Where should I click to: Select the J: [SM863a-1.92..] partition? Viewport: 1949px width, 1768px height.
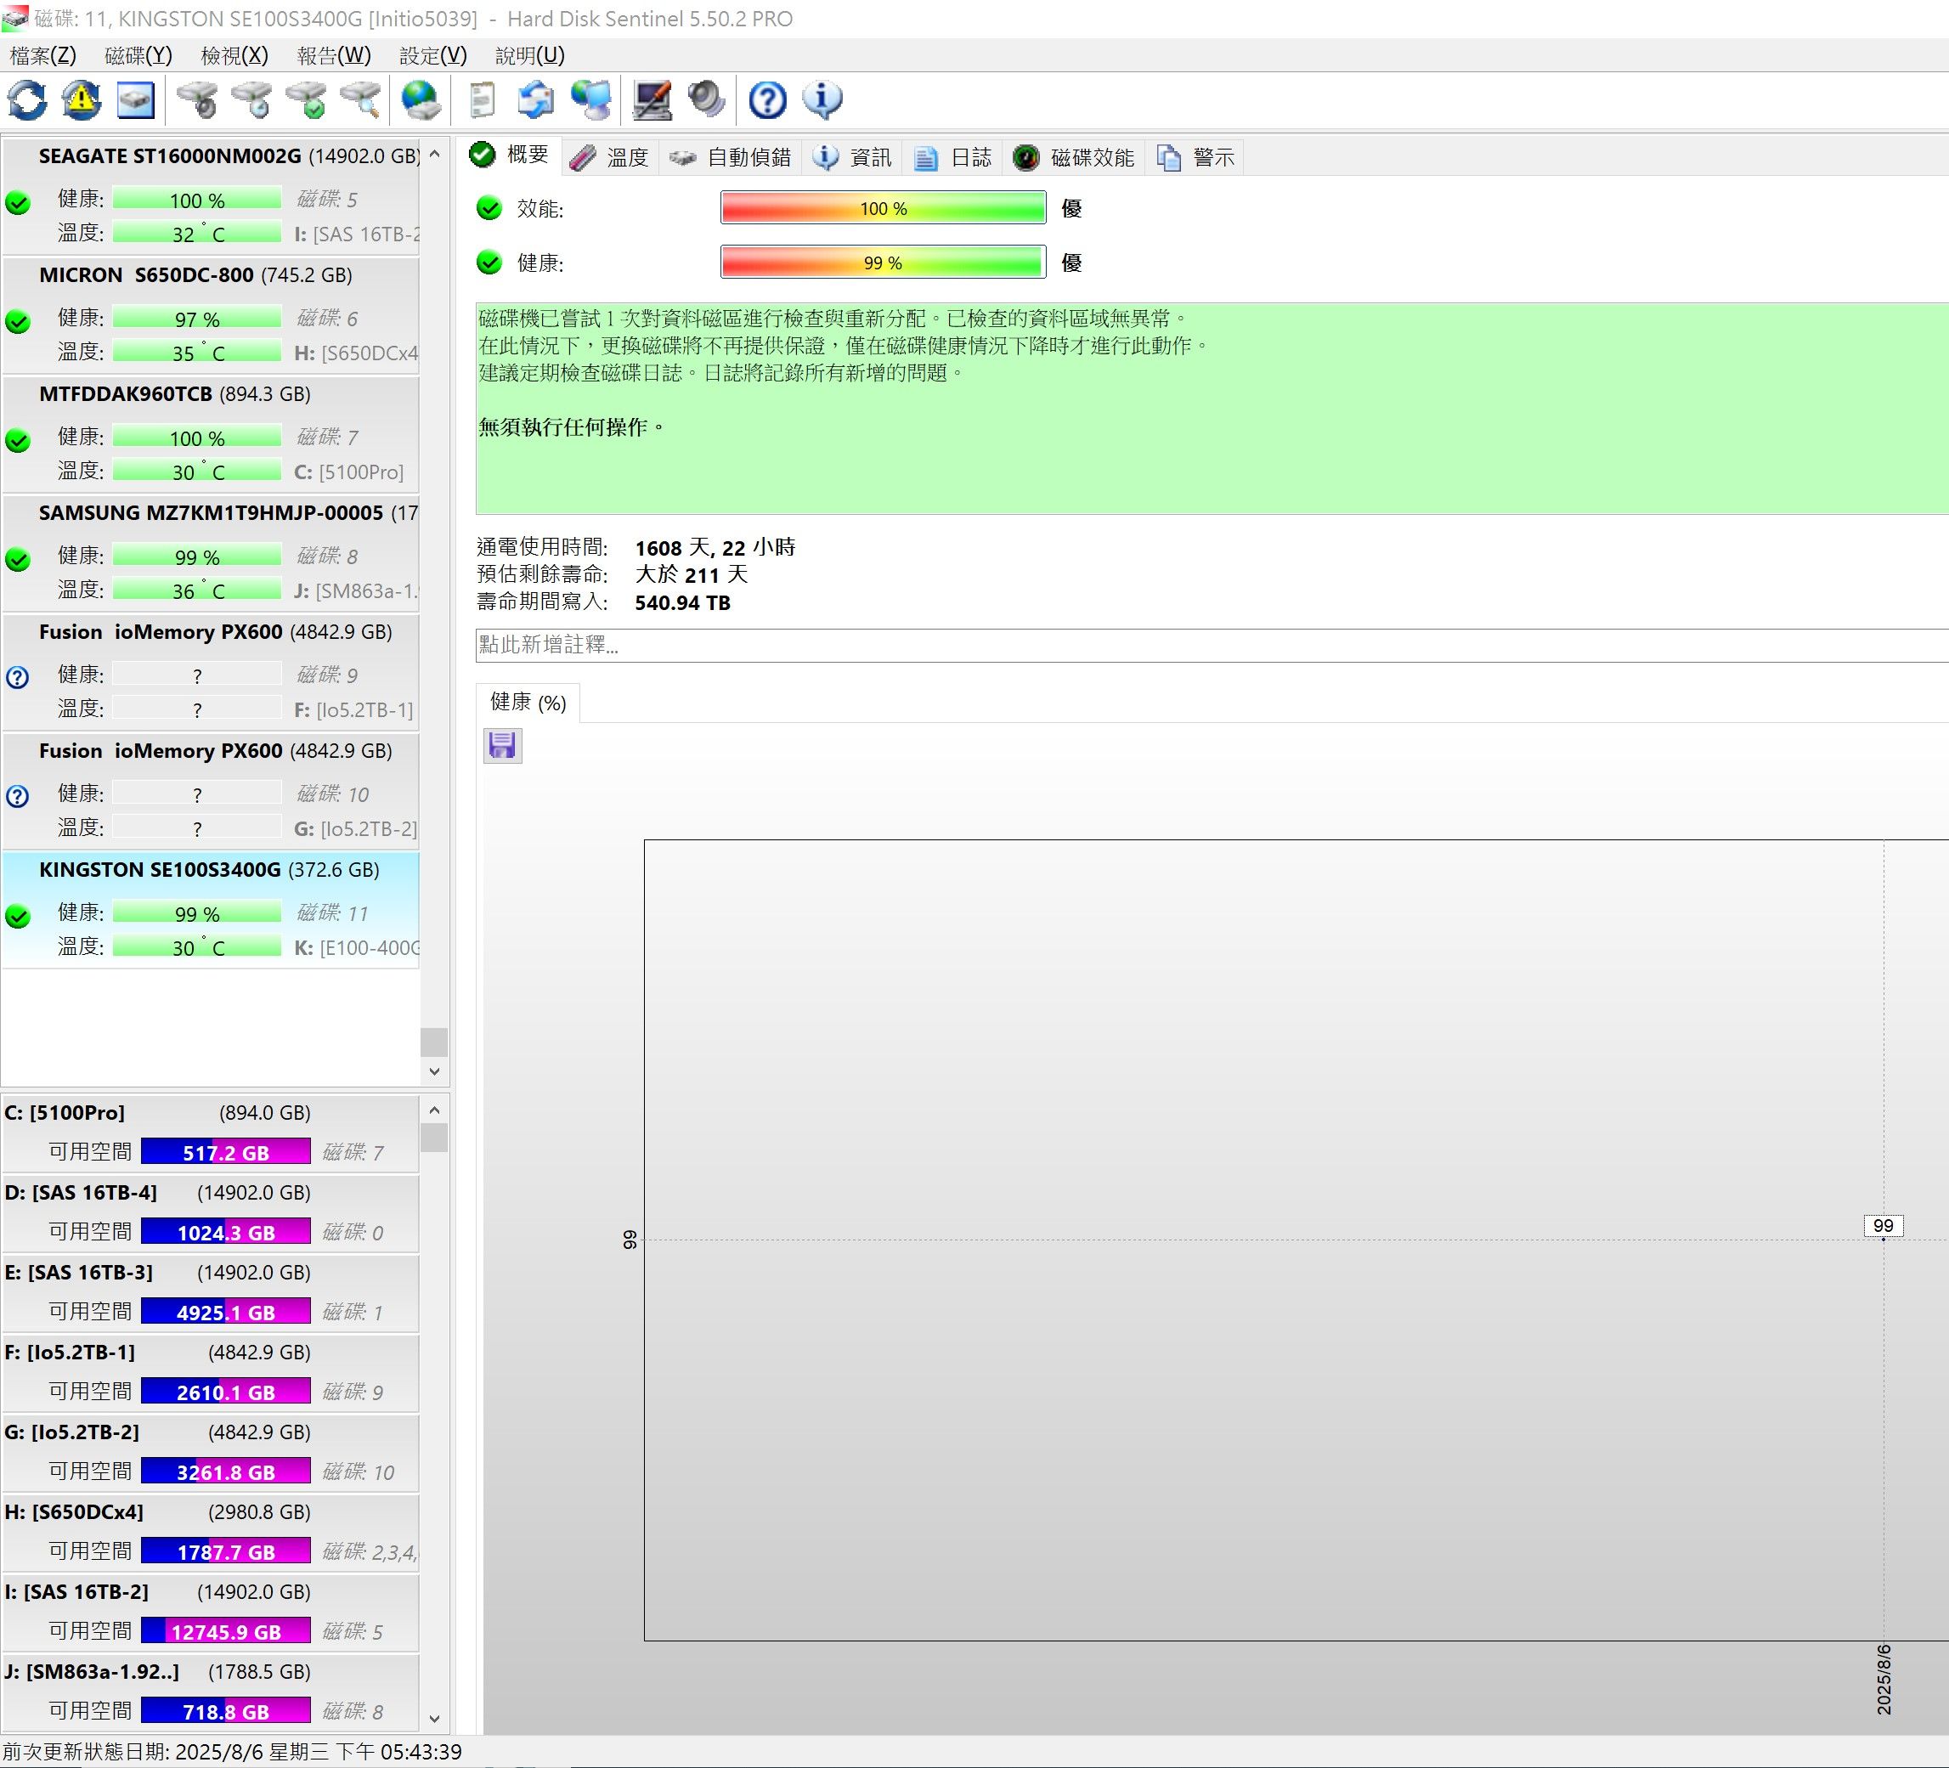(211, 1692)
